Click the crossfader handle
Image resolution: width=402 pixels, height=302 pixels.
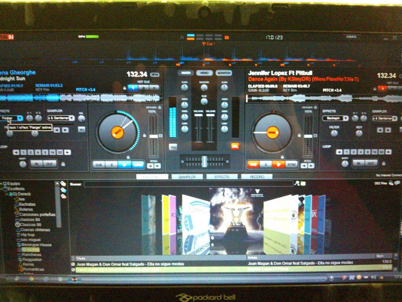pos(204,161)
